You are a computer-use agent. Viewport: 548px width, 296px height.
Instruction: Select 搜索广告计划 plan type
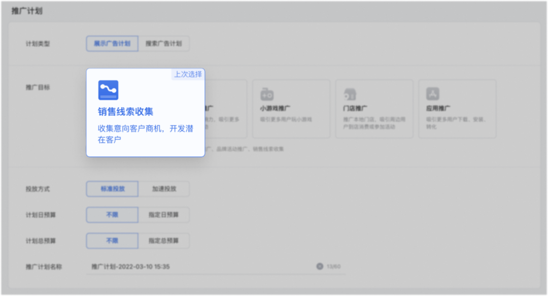coord(164,44)
